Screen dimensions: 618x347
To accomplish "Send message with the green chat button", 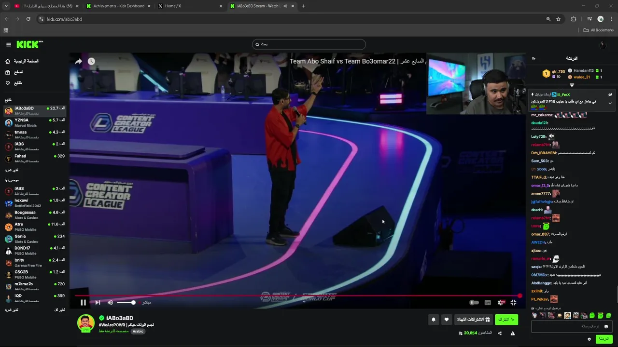I will 604,339.
